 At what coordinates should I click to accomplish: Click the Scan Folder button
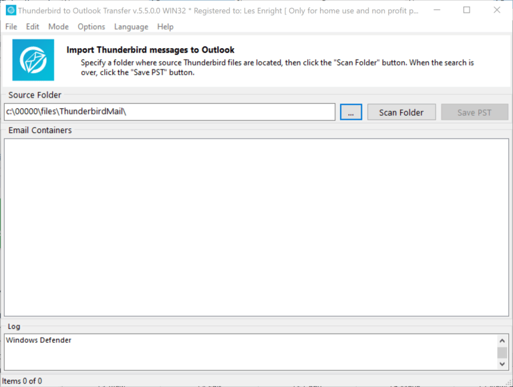click(x=401, y=112)
